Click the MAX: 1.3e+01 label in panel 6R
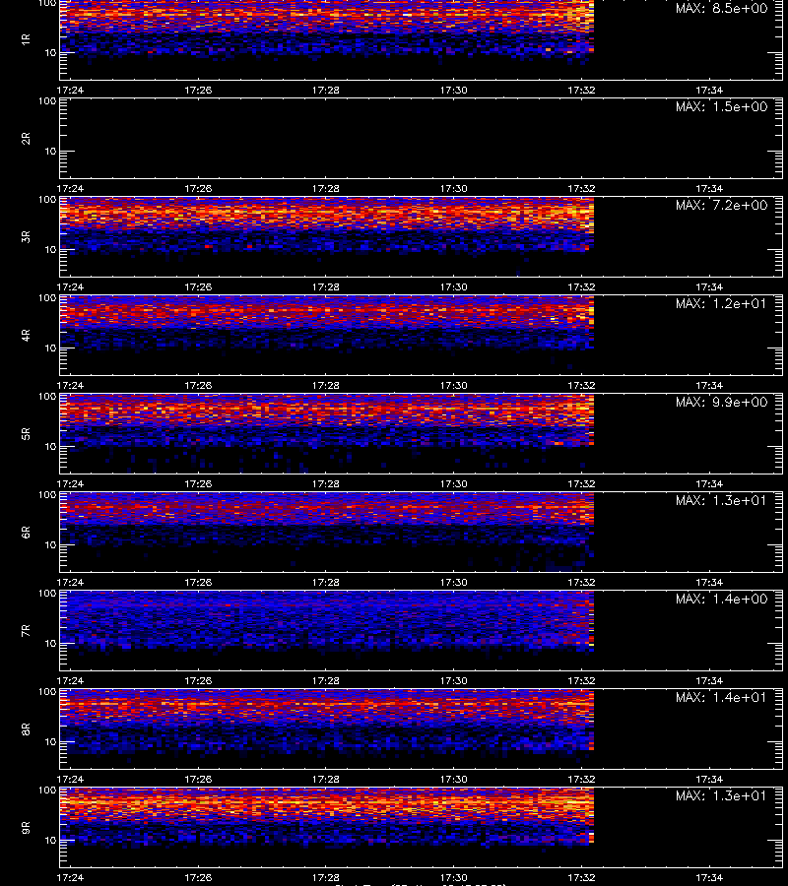Screen dimensions: 788x886 [x=721, y=500]
